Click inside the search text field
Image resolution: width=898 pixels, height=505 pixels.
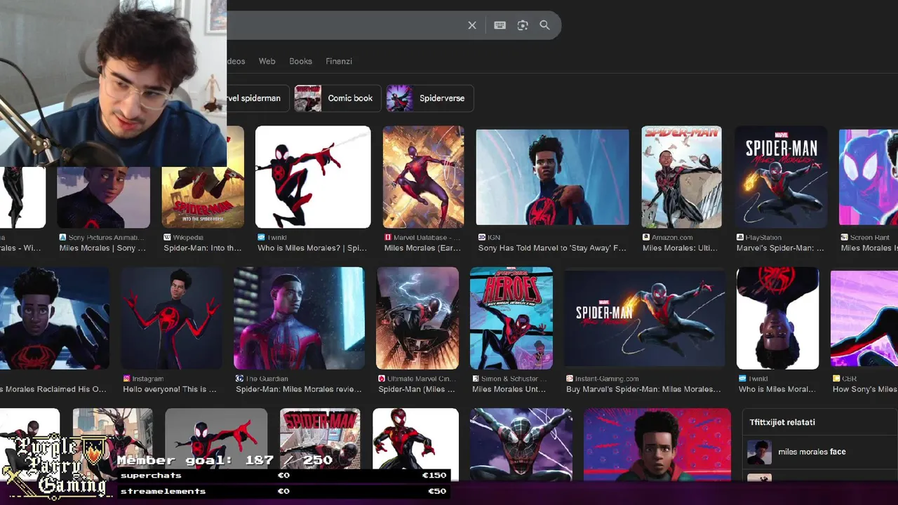(344, 25)
